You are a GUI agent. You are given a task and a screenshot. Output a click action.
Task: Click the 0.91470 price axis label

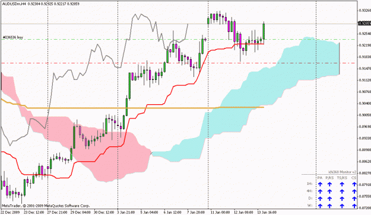(364, 69)
